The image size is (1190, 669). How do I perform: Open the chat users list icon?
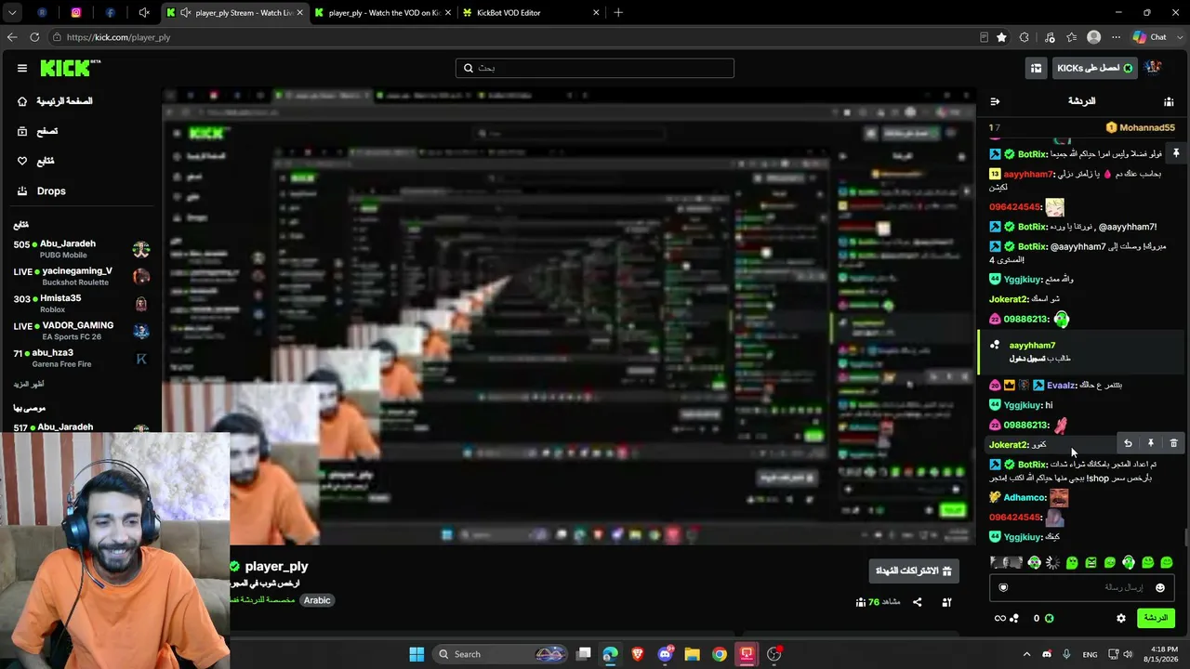(x=1169, y=101)
